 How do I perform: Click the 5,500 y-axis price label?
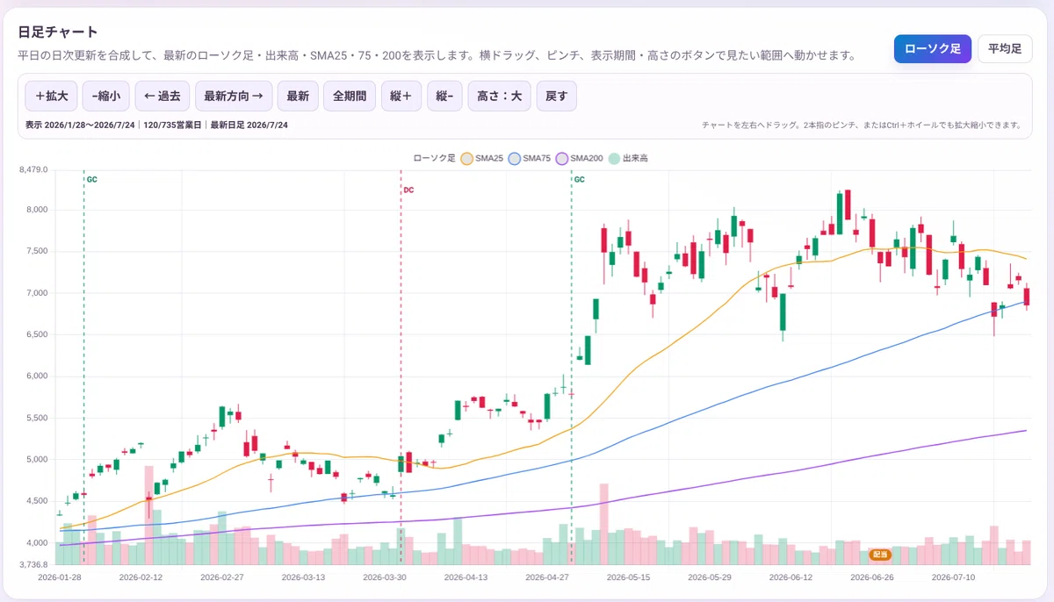pos(36,418)
